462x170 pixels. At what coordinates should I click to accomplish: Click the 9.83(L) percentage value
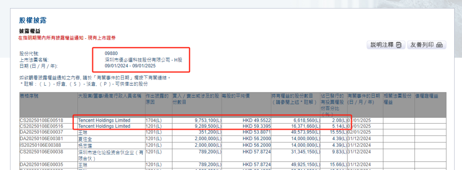coord(339,151)
